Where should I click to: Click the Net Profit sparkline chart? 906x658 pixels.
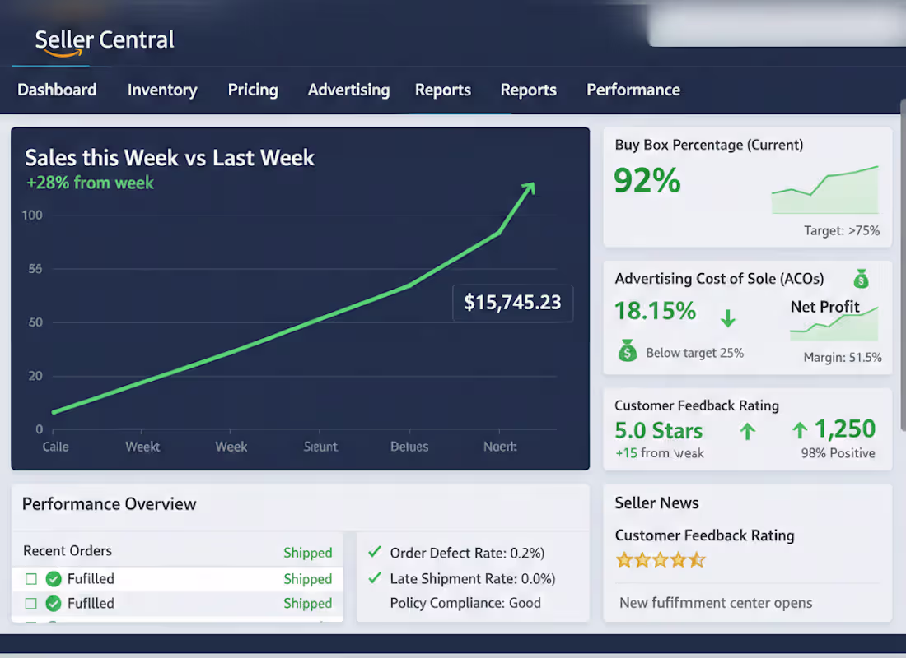pos(834,324)
